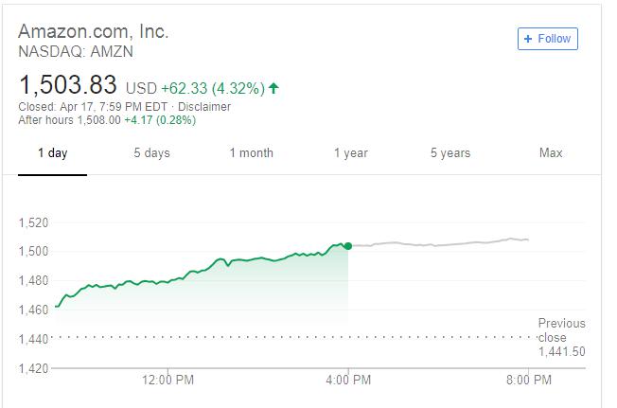Click the green up arrow icon
617x408 pixels.
coord(274,88)
